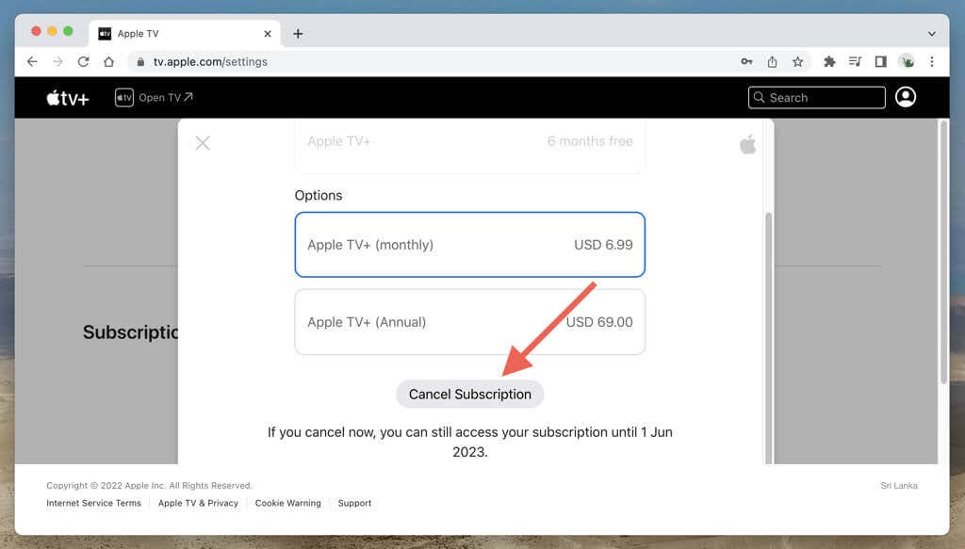This screenshot has height=549, width=965.
Task: Select the 6 months free plan card
Action: click(x=469, y=141)
